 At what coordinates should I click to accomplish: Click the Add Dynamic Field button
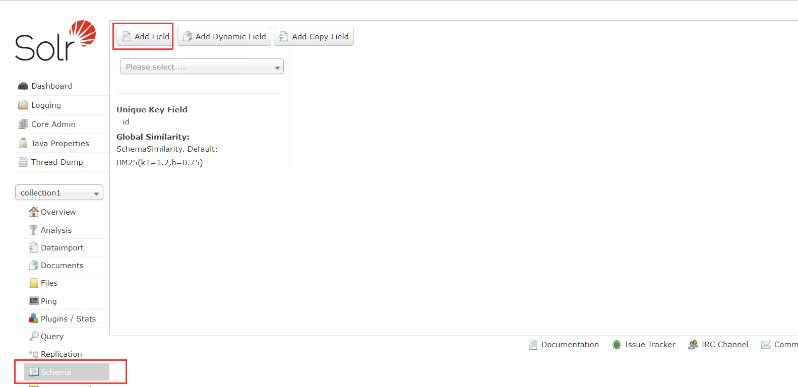coord(224,36)
